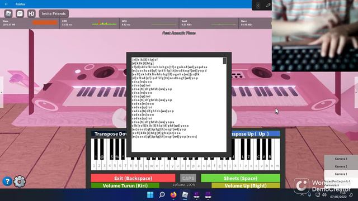Image resolution: width=358 pixels, height=201 pixels.
Task: Play white piano key labeled d
Action: [x=209, y=165]
